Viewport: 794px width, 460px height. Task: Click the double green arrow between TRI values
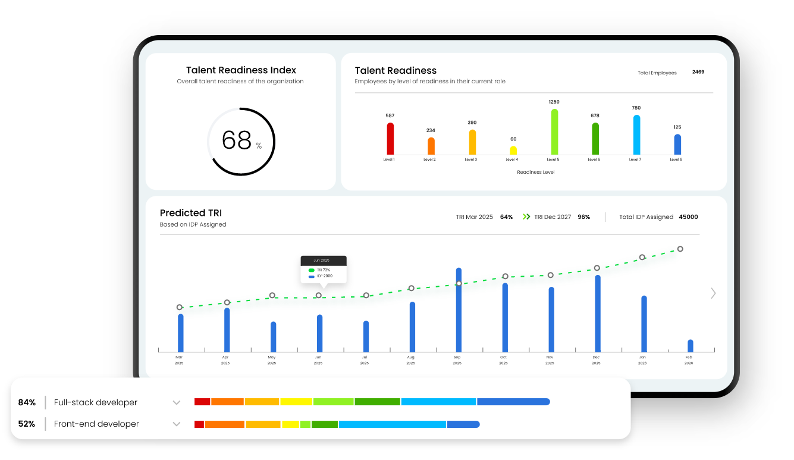pyautogui.click(x=526, y=217)
